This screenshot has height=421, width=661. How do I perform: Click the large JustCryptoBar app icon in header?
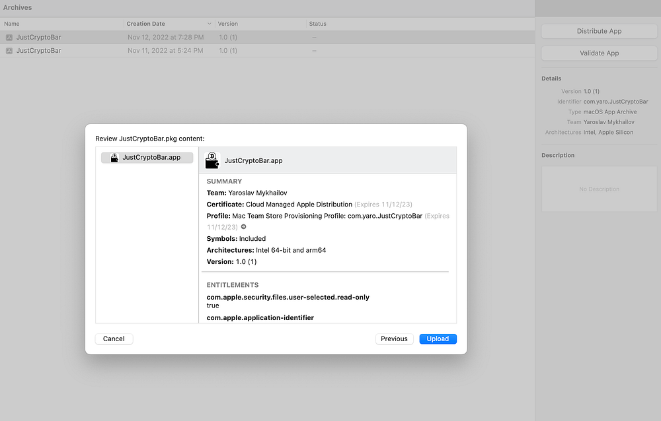[212, 160]
